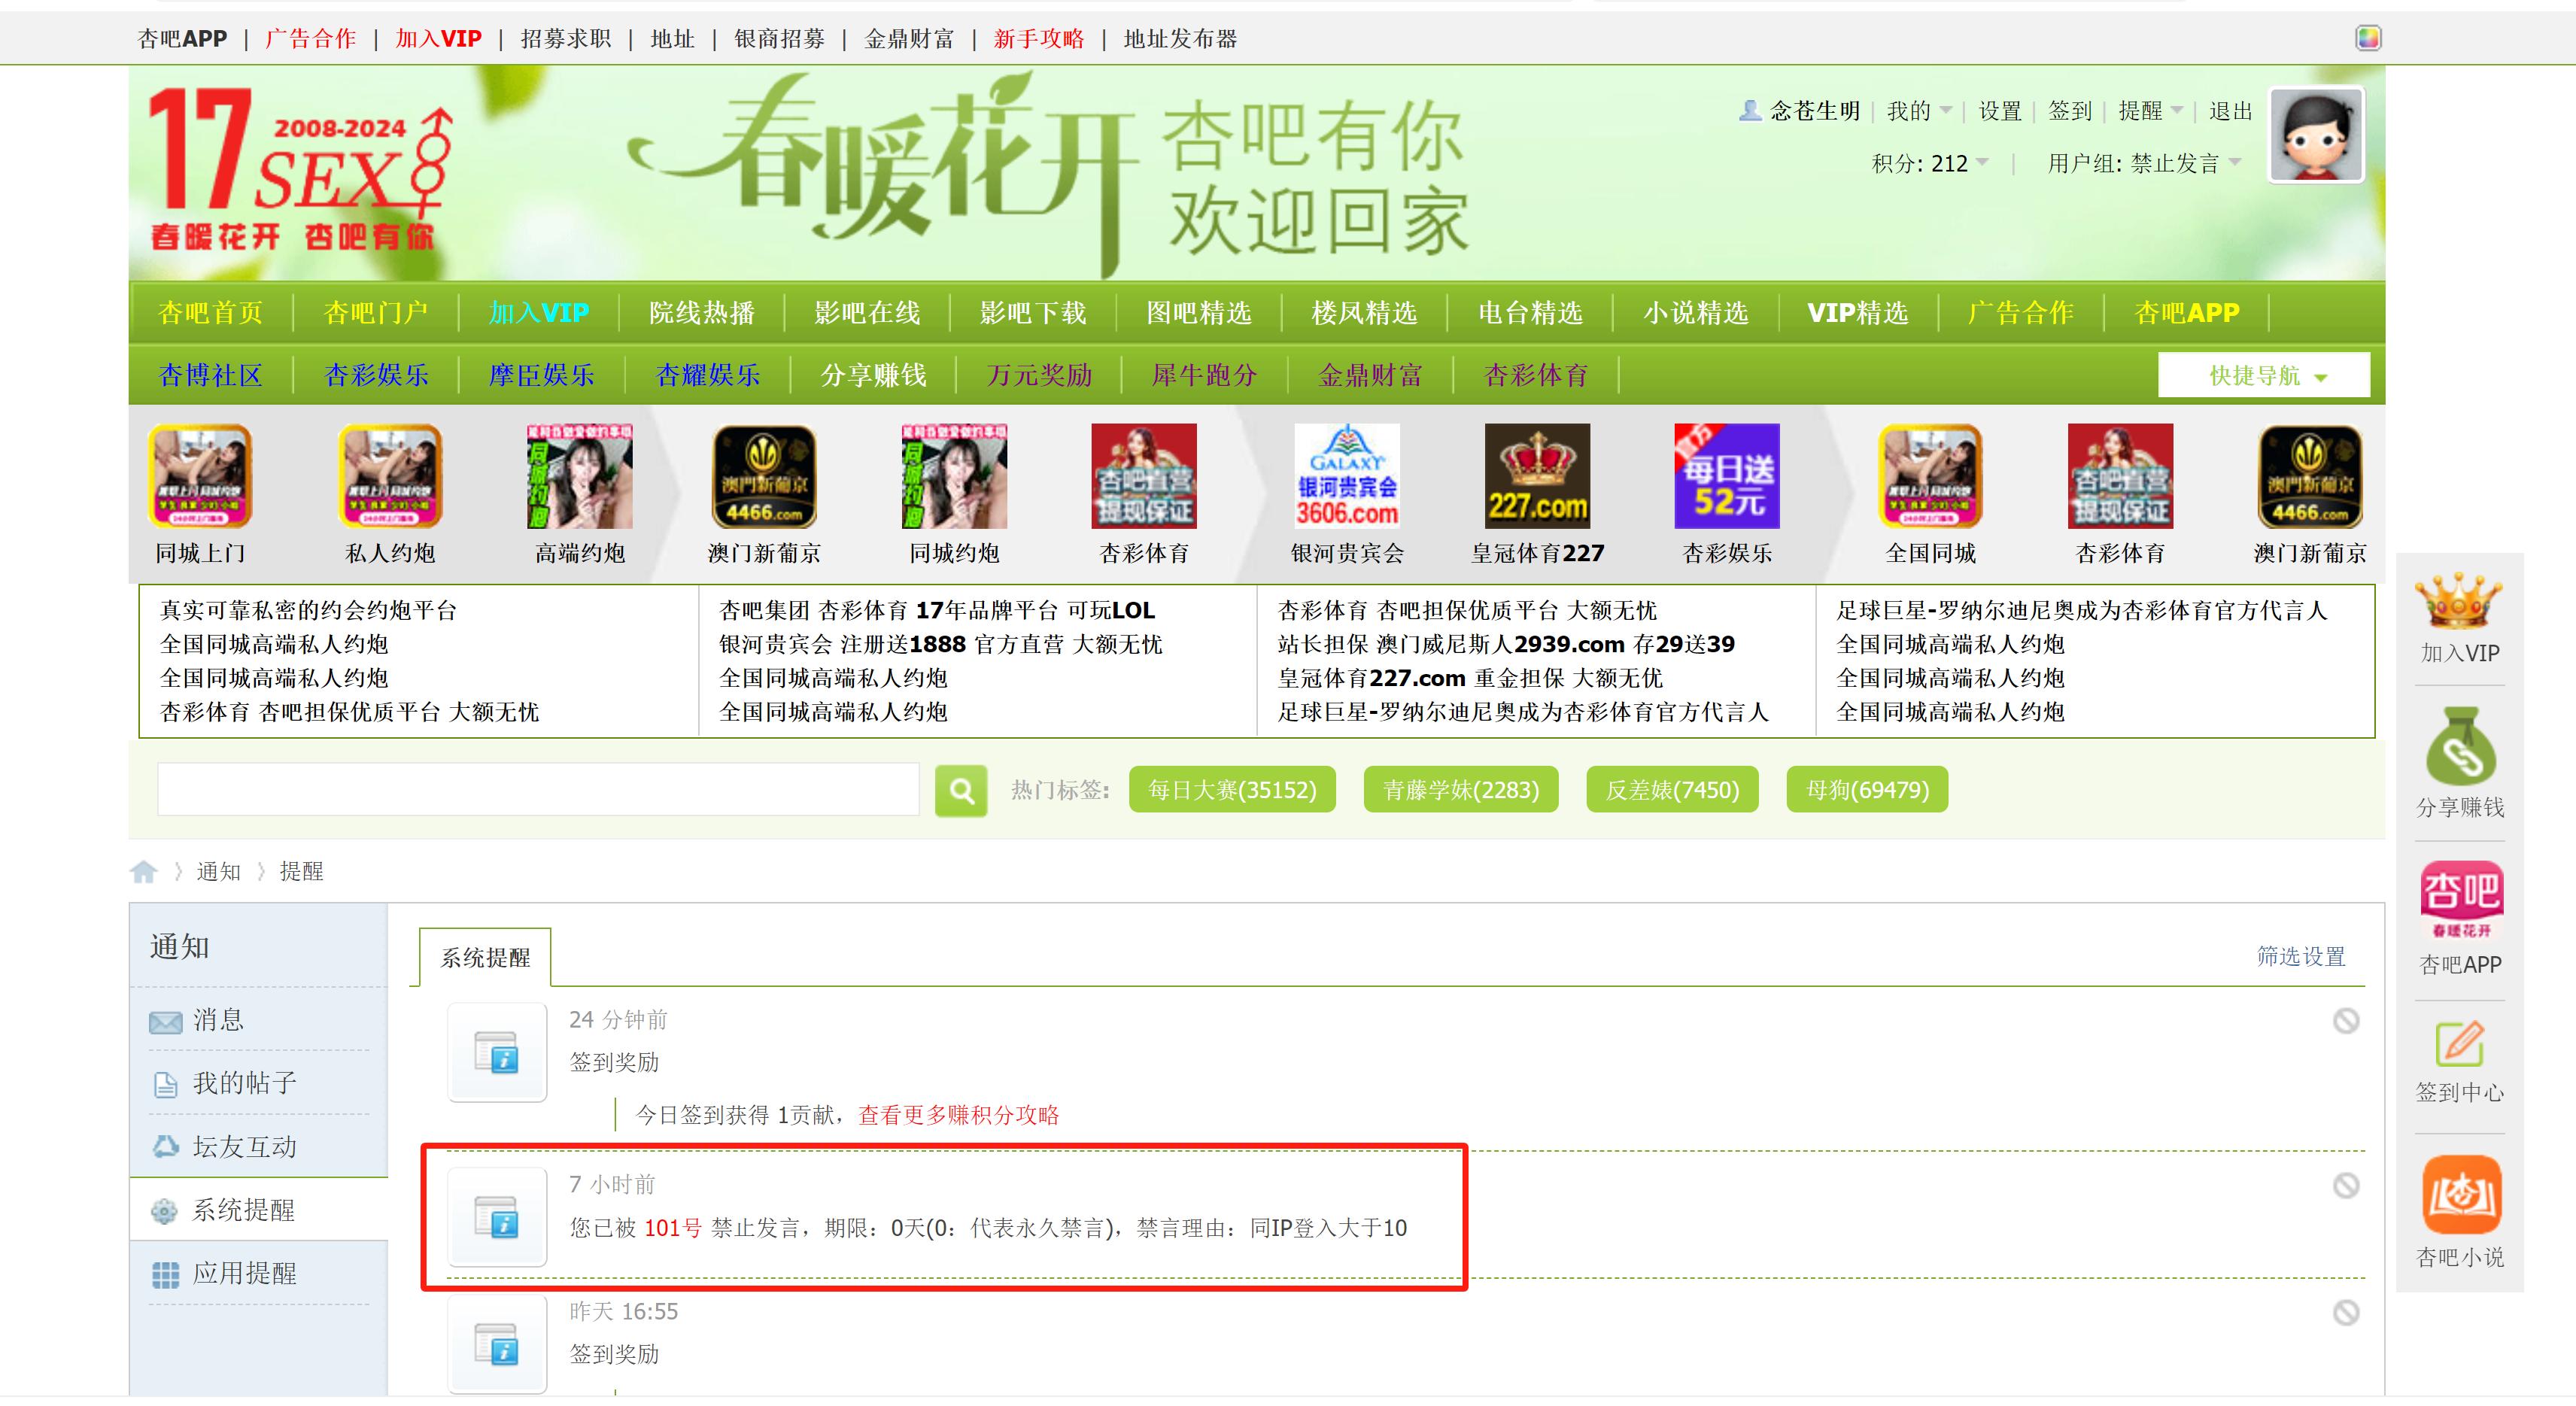Open the 银河贵宾会 3606.com ad thumbnail

tap(1347, 476)
